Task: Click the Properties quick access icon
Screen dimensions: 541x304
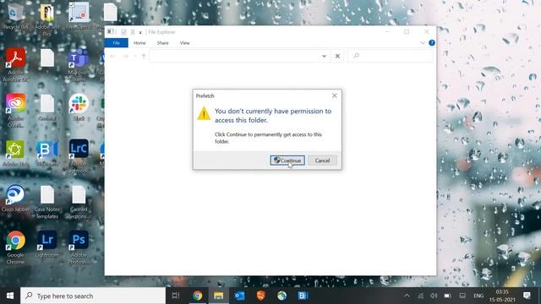Action: (123, 32)
